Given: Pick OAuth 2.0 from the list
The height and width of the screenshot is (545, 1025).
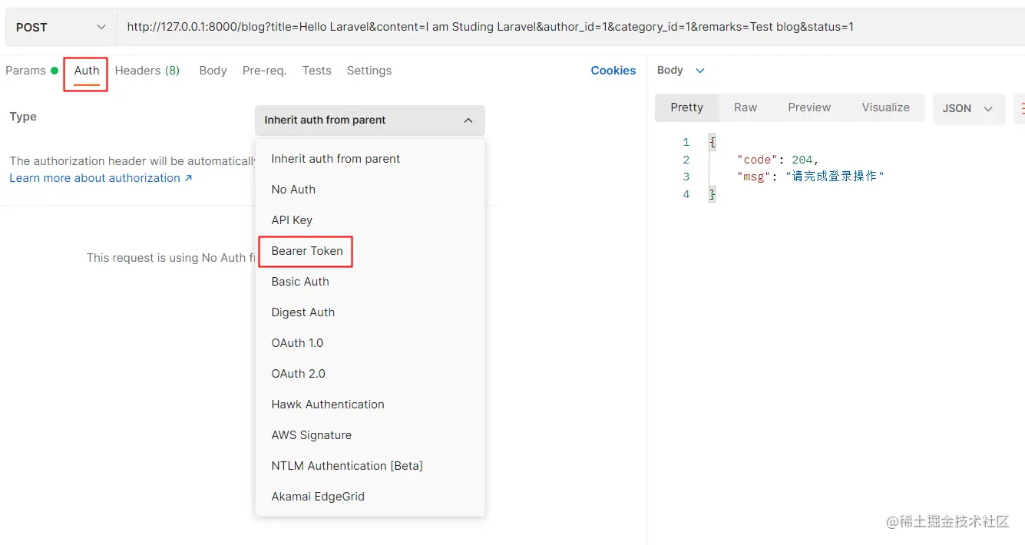Looking at the screenshot, I should (298, 374).
